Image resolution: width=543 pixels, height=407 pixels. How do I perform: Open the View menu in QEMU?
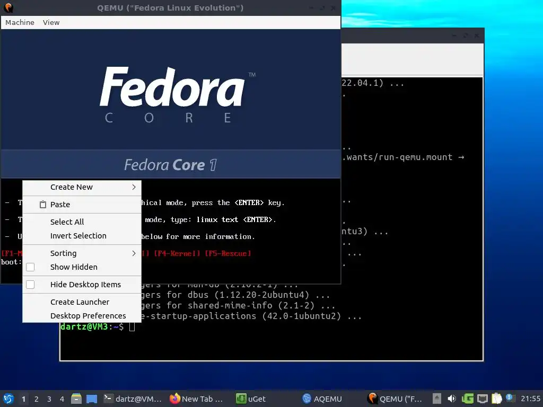click(x=51, y=22)
